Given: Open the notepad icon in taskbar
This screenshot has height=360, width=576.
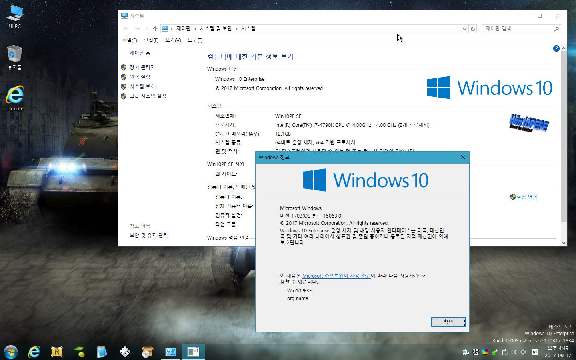Looking at the screenshot, I should coord(102,352).
